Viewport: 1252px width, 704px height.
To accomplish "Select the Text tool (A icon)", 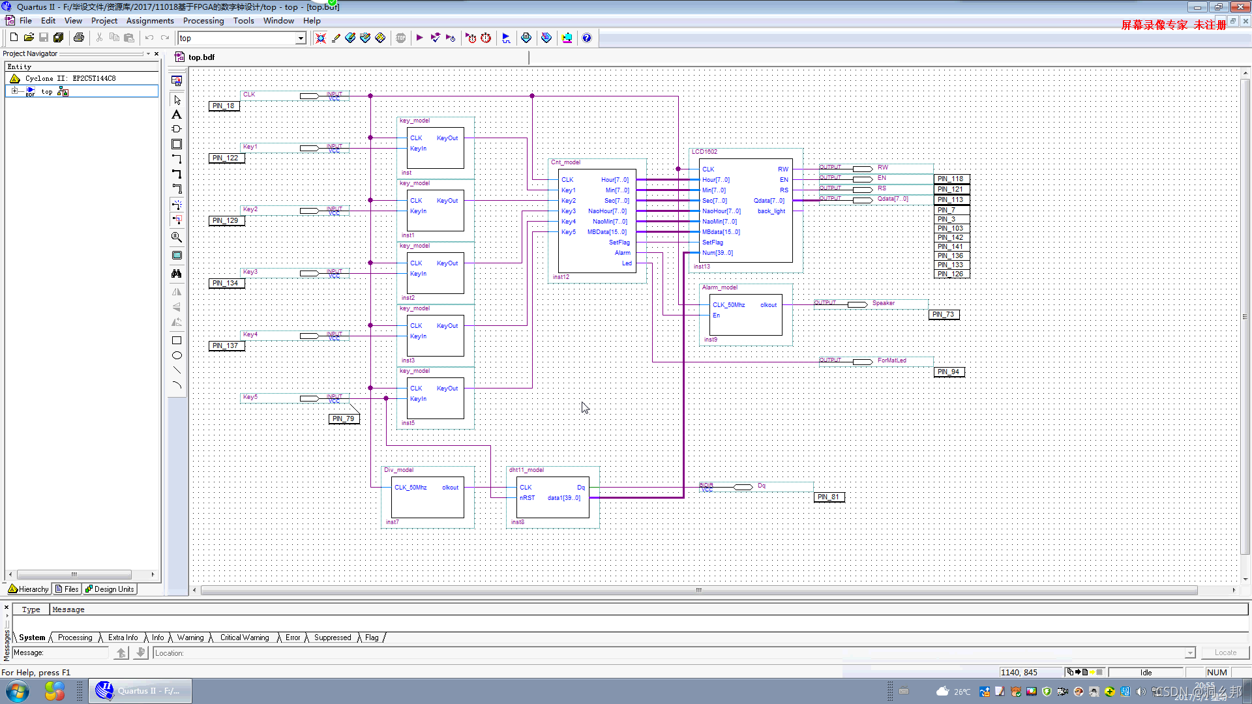I will (x=177, y=115).
